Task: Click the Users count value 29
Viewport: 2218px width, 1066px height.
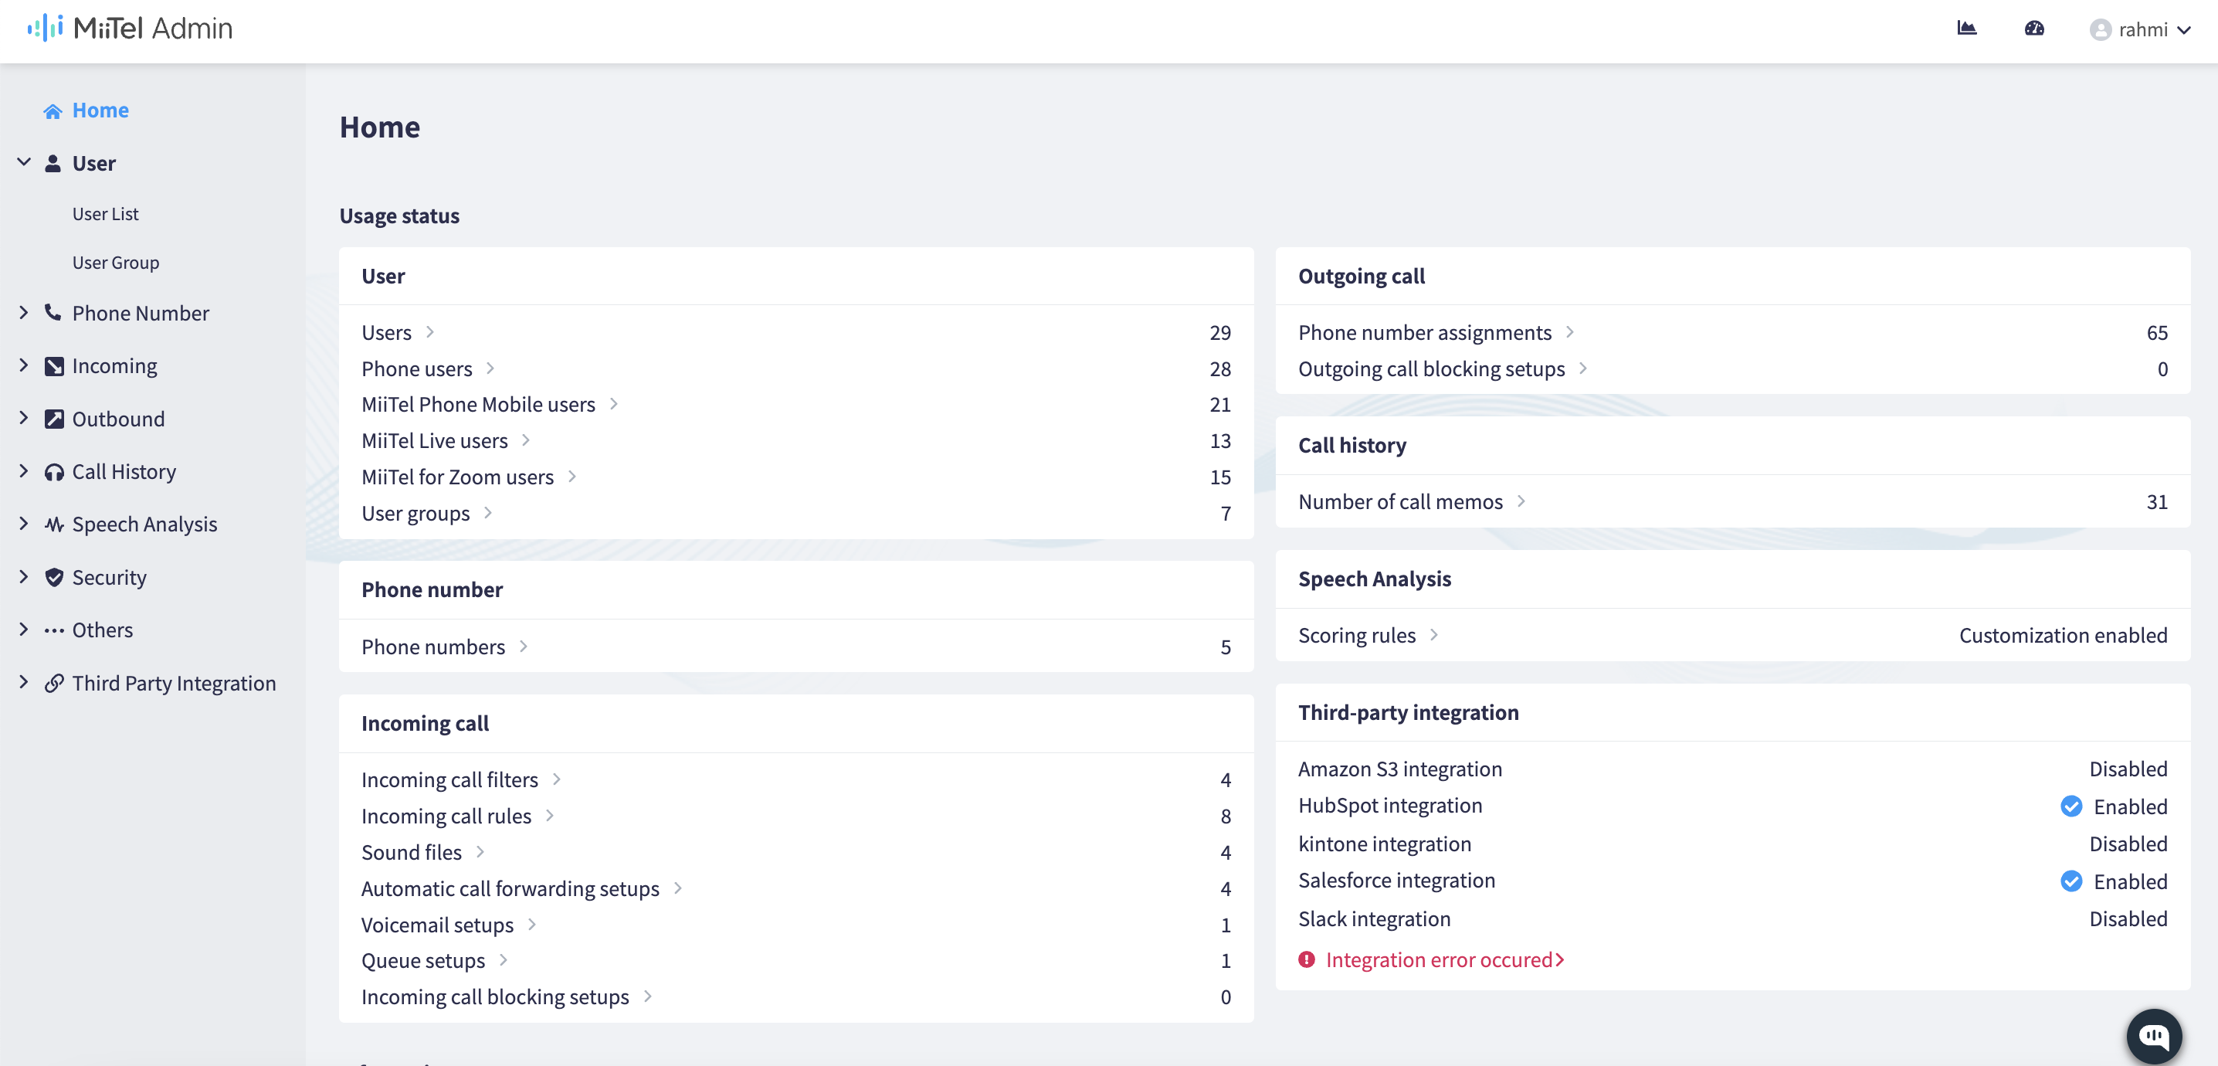Action: coord(1220,332)
